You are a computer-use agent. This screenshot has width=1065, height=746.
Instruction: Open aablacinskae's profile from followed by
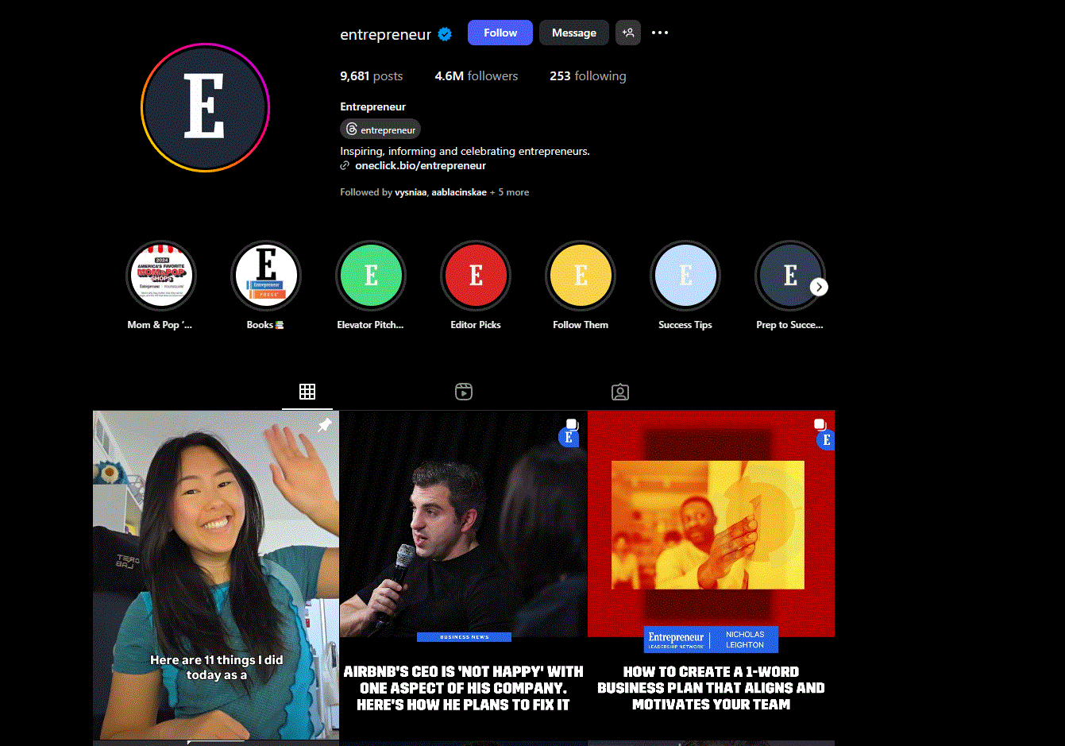point(459,192)
